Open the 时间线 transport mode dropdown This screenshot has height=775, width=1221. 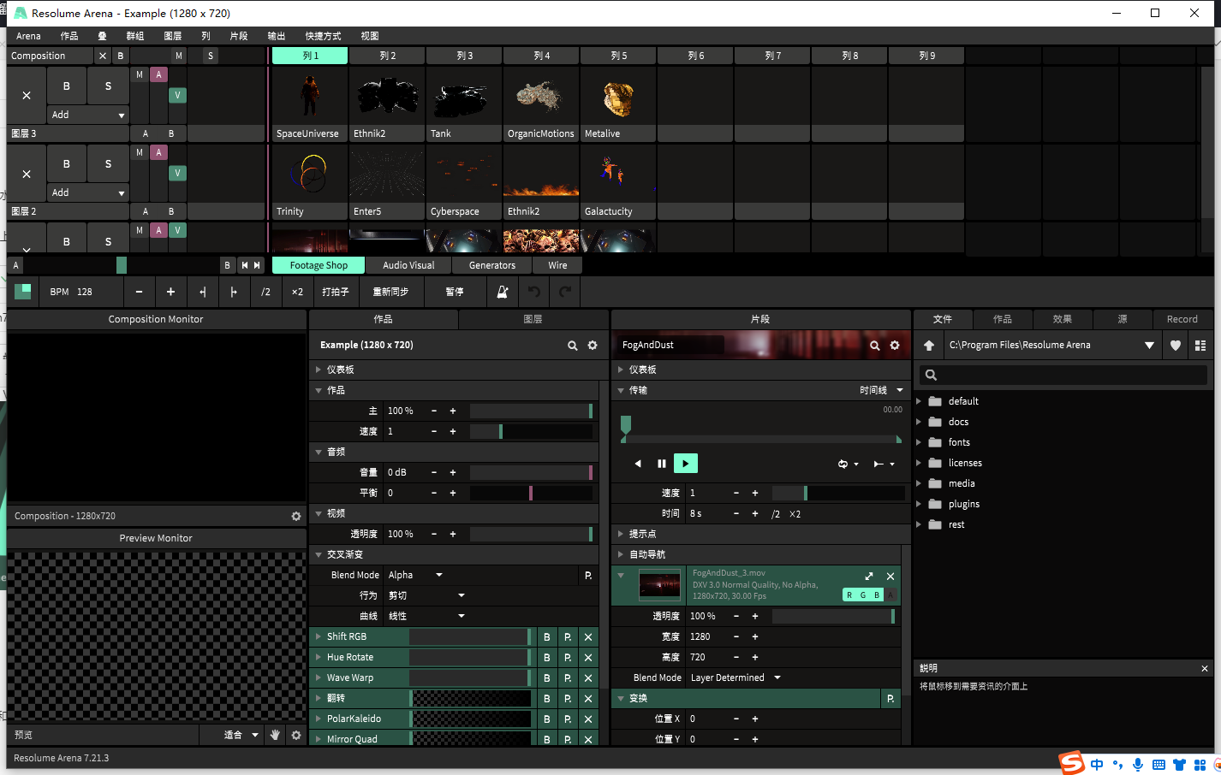(882, 390)
